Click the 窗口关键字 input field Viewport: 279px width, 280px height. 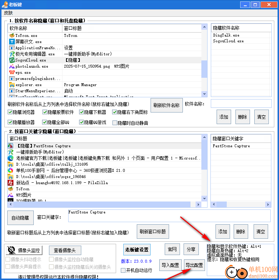(x=169, y=216)
